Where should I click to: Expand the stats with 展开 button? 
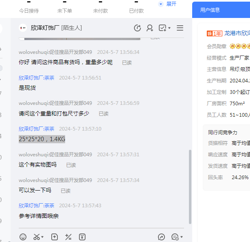click(168, 4)
